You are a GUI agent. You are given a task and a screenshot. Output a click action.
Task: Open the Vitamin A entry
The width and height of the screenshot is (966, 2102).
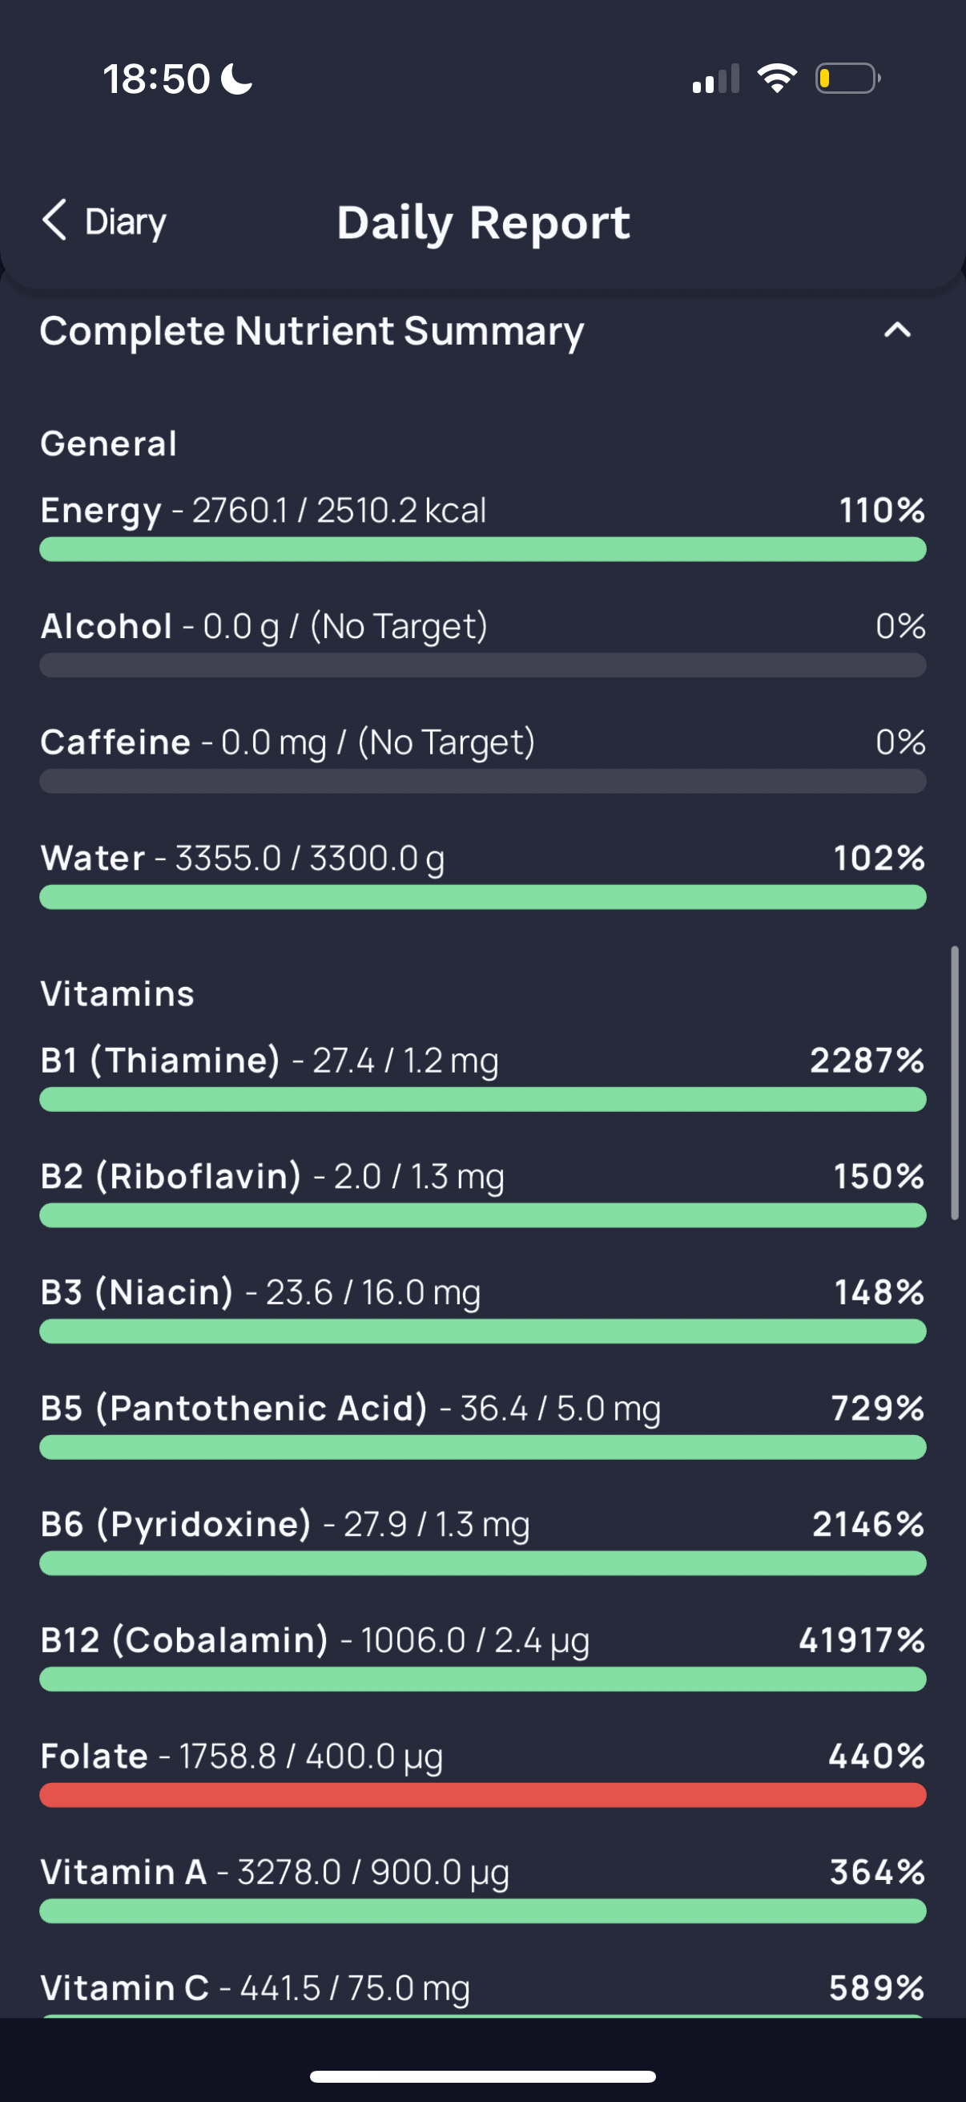click(482, 1887)
